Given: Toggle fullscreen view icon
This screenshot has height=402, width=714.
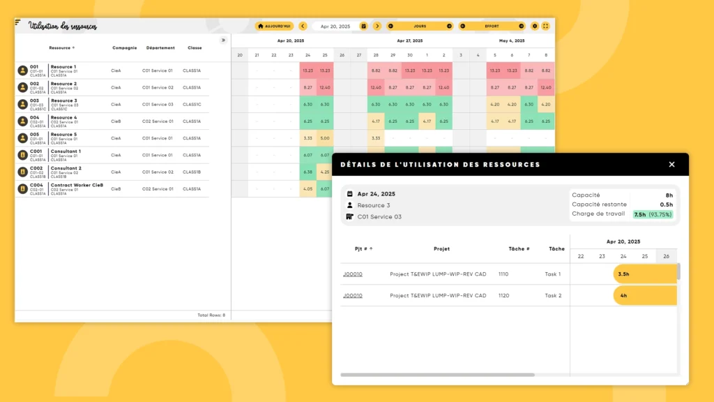Looking at the screenshot, I should coord(546,26).
